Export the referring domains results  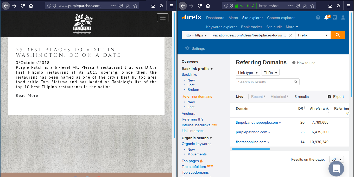click(336, 97)
